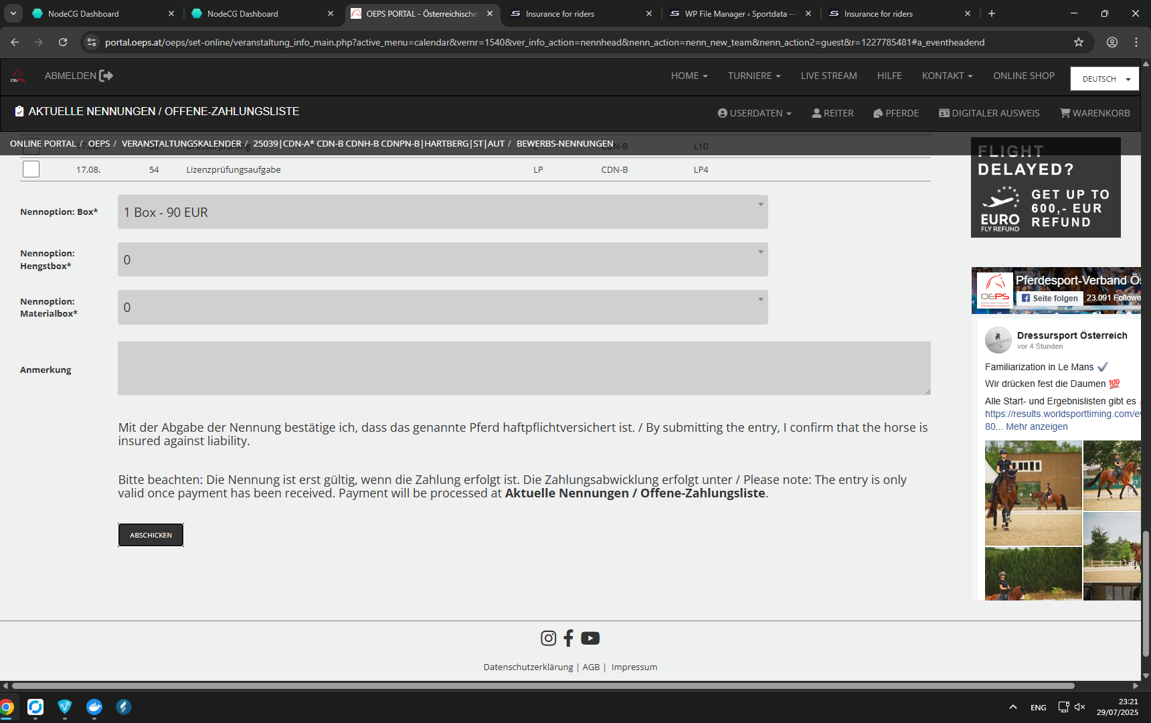Click the browser address bar
Image resolution: width=1151 pixels, height=723 pixels.
coord(545,42)
